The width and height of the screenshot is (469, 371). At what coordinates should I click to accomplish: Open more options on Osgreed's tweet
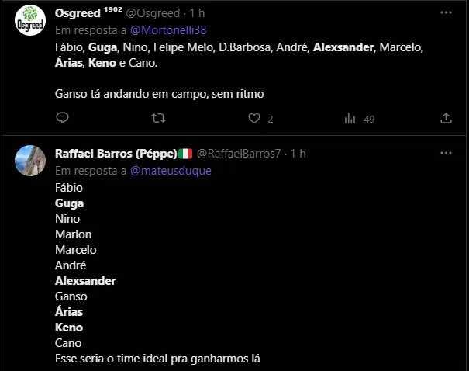(x=446, y=13)
